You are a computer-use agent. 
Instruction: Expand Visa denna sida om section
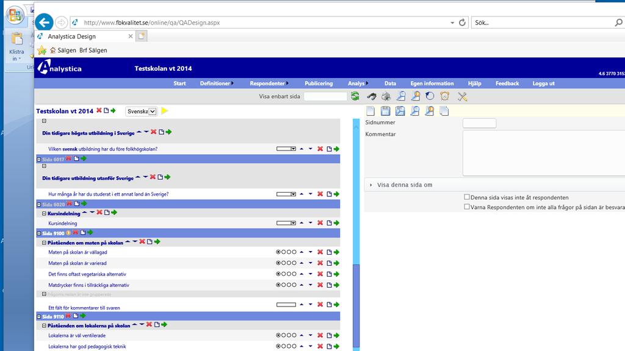[371, 185]
